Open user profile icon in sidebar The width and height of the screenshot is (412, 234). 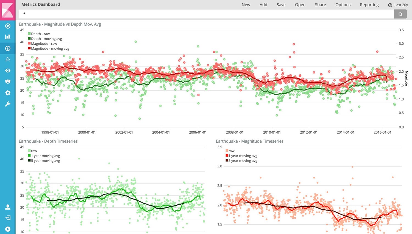8,207
